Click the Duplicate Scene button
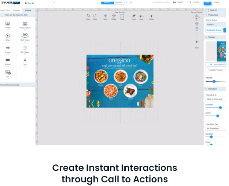The image size is (229, 186). [214, 30]
